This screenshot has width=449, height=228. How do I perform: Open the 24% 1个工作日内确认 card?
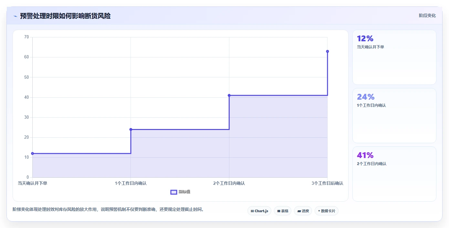tap(394, 116)
